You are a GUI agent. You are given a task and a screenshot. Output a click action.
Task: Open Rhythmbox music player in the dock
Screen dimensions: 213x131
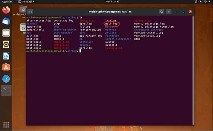pyautogui.click(x=6, y=44)
